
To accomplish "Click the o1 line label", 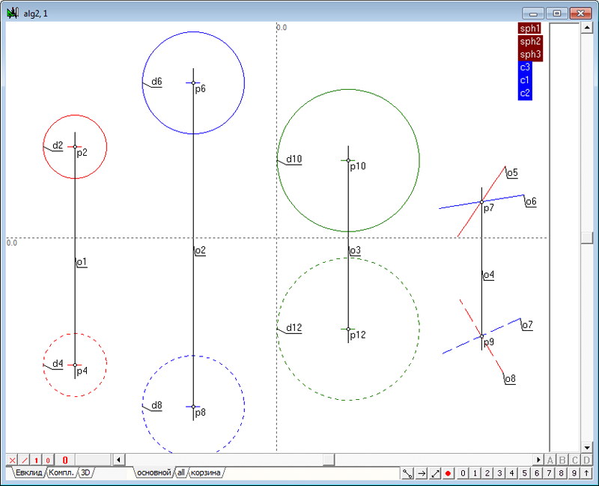I will [x=82, y=262].
